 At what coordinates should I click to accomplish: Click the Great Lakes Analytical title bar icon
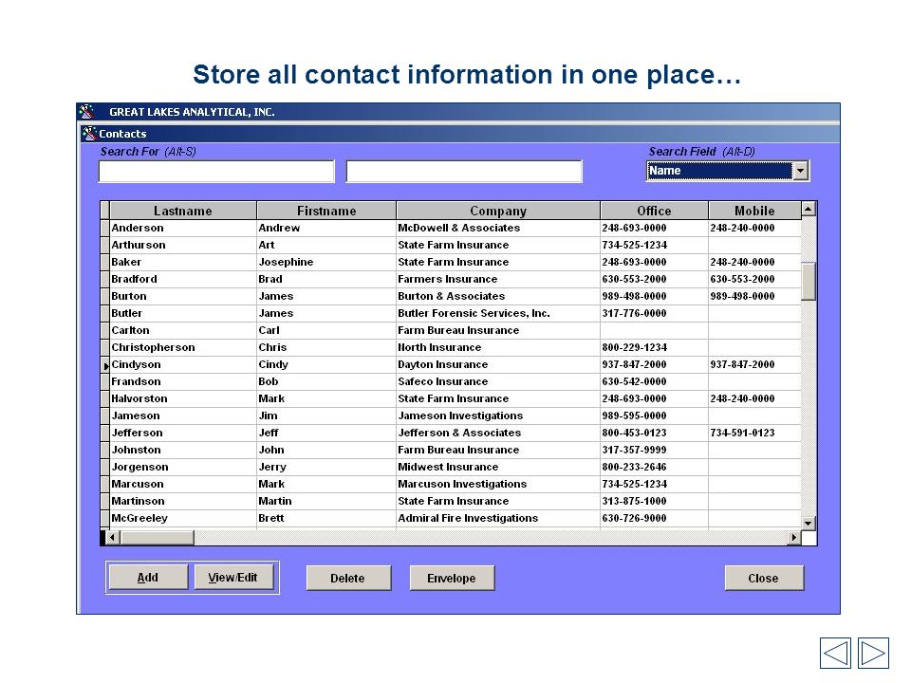pyautogui.click(x=86, y=111)
